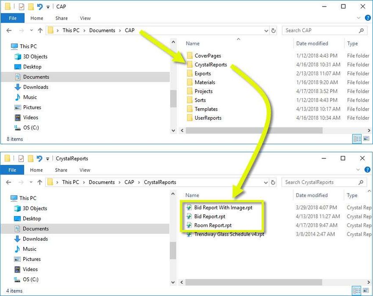
Task: Click Back arrow in CAP window
Action: click(x=9, y=30)
